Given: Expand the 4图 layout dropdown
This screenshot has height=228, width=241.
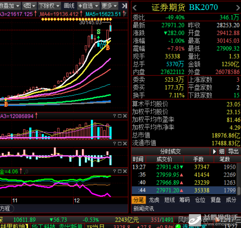Looking at the screenshot, I should [30, 5].
